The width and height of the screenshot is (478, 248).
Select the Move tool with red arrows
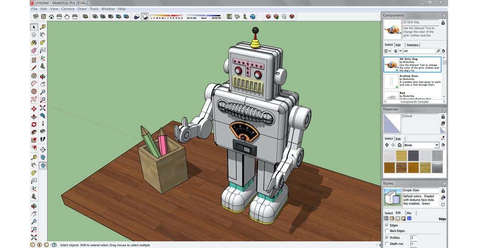click(34, 108)
